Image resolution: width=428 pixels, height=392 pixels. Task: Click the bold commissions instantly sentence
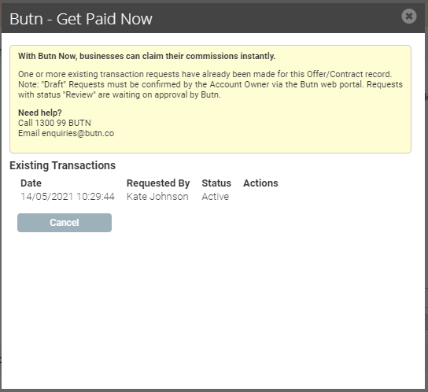tap(147, 56)
